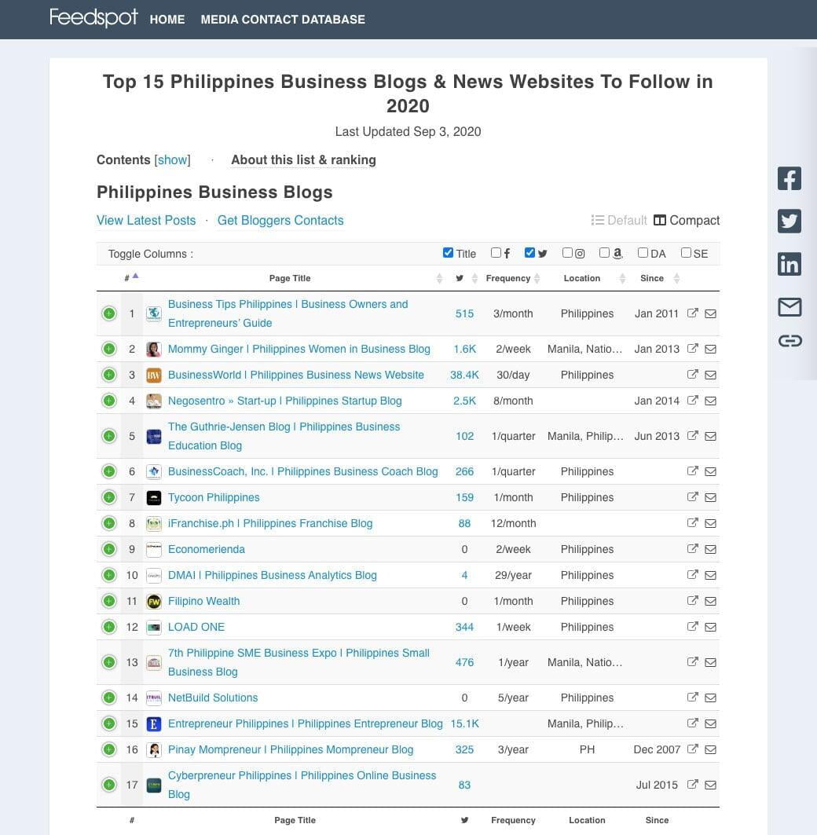Enable the Alexa rank column checkbox

pyautogui.click(x=604, y=252)
